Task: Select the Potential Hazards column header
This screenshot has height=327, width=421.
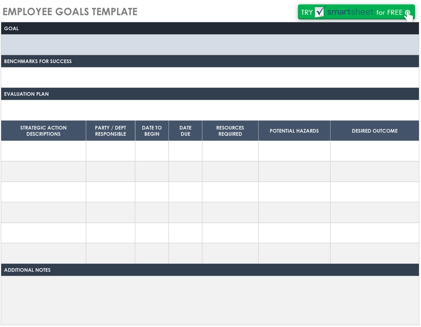Action: (294, 131)
